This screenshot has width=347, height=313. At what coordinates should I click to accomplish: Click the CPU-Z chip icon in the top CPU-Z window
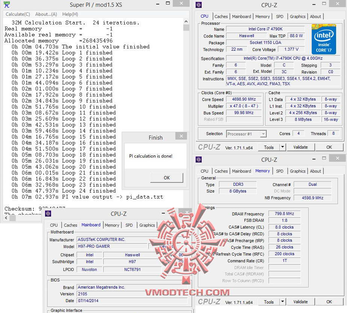tap(199, 5)
